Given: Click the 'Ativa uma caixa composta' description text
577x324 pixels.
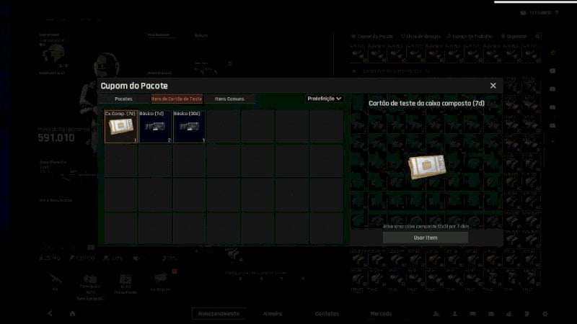Looking at the screenshot, I should click(x=426, y=226).
